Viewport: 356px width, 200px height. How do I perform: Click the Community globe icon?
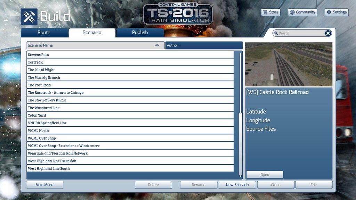click(292, 12)
